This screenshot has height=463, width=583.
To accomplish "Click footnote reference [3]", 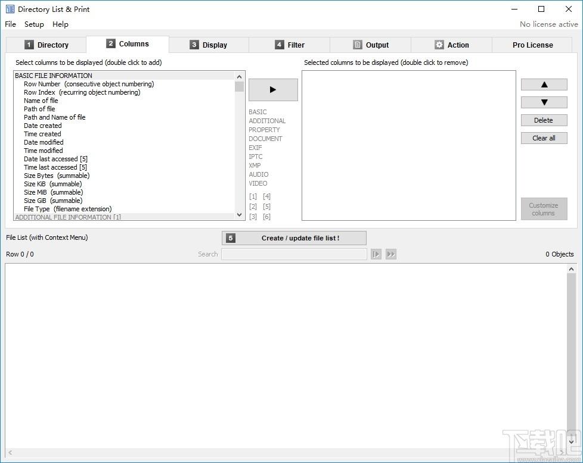I will tap(253, 217).
